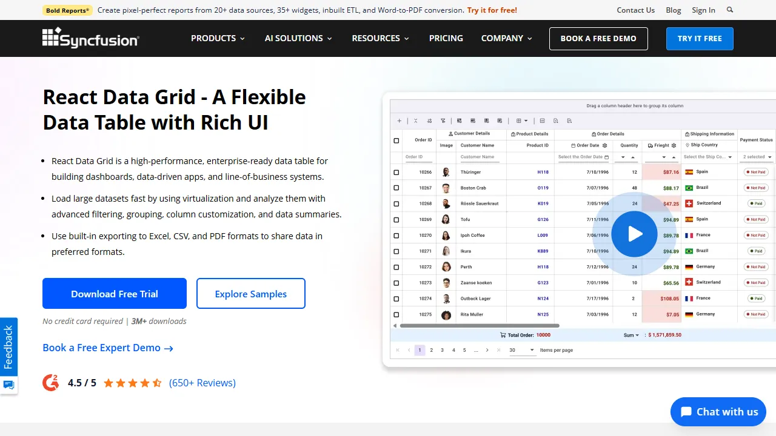Open the Feedback side tab
The image size is (776, 436).
pos(8,347)
